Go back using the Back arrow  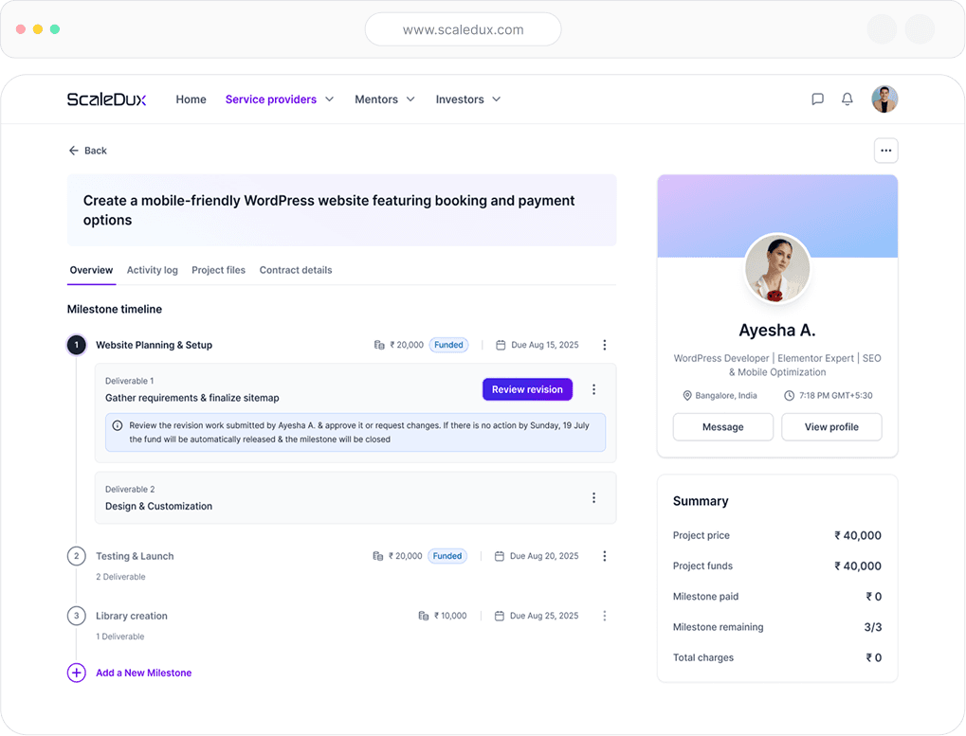pos(87,151)
